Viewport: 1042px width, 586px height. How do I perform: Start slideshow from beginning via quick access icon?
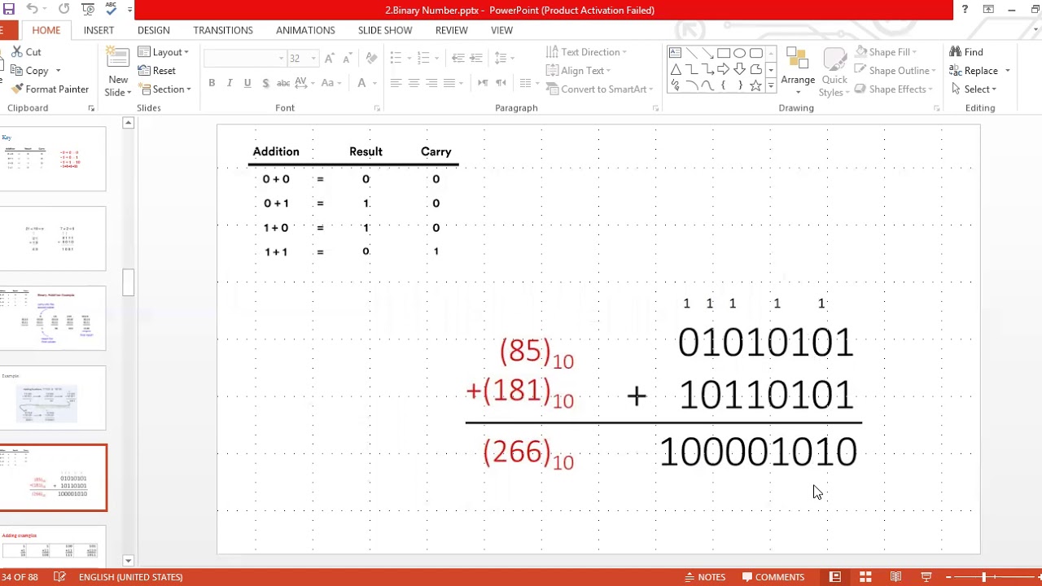tap(88, 10)
